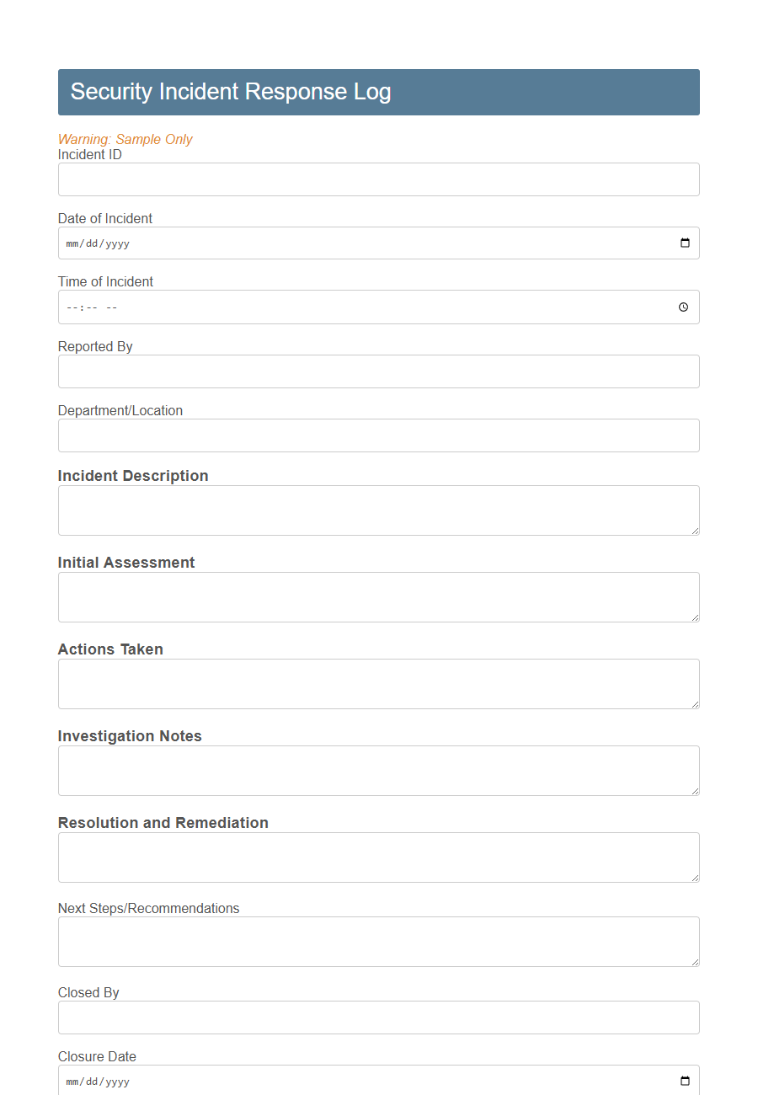This screenshot has width=758, height=1095.
Task: Click the Incident ID input field
Action: coord(378,179)
